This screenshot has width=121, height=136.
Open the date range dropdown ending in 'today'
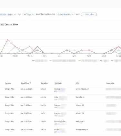click(8, 15)
